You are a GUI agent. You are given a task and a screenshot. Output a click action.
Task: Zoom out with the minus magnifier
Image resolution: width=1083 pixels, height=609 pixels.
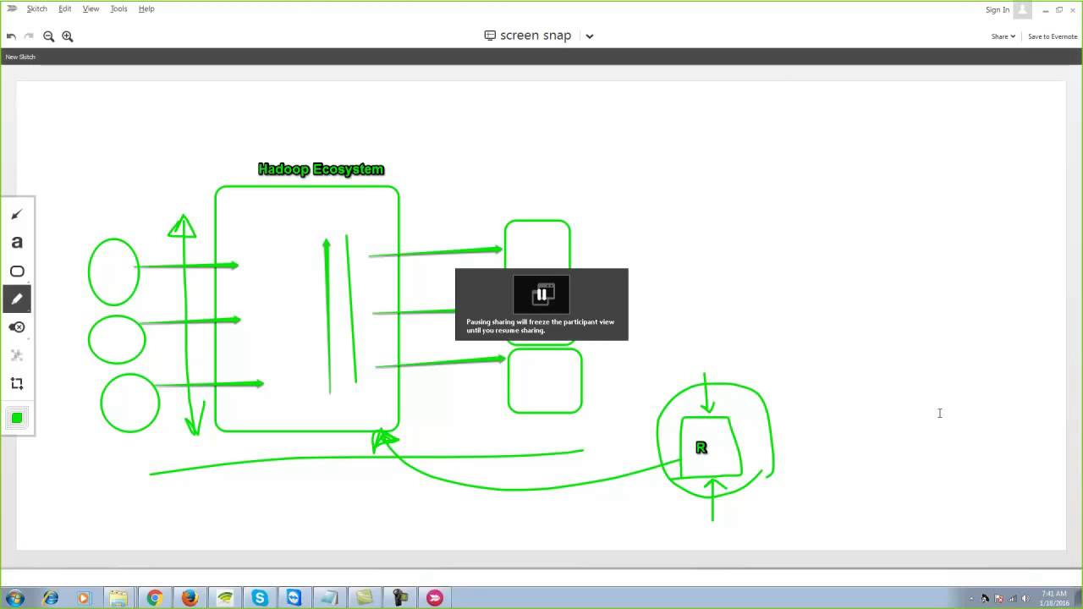pos(48,36)
